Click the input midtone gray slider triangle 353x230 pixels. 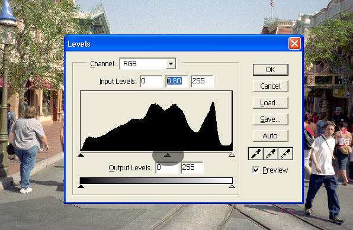(x=167, y=155)
